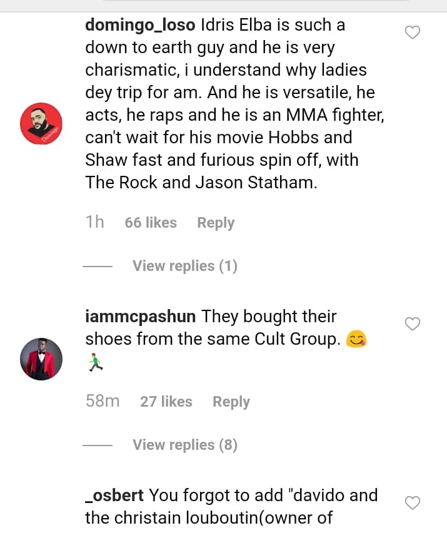Select the Idris Elba comment text

pos(234,104)
